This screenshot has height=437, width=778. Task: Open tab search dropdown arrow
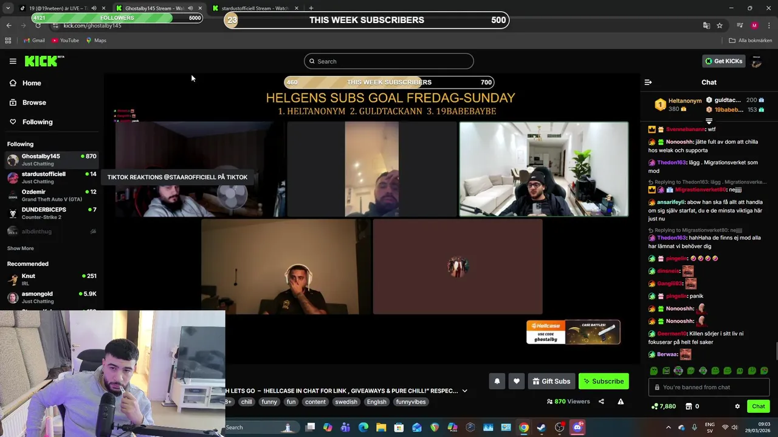click(x=7, y=8)
